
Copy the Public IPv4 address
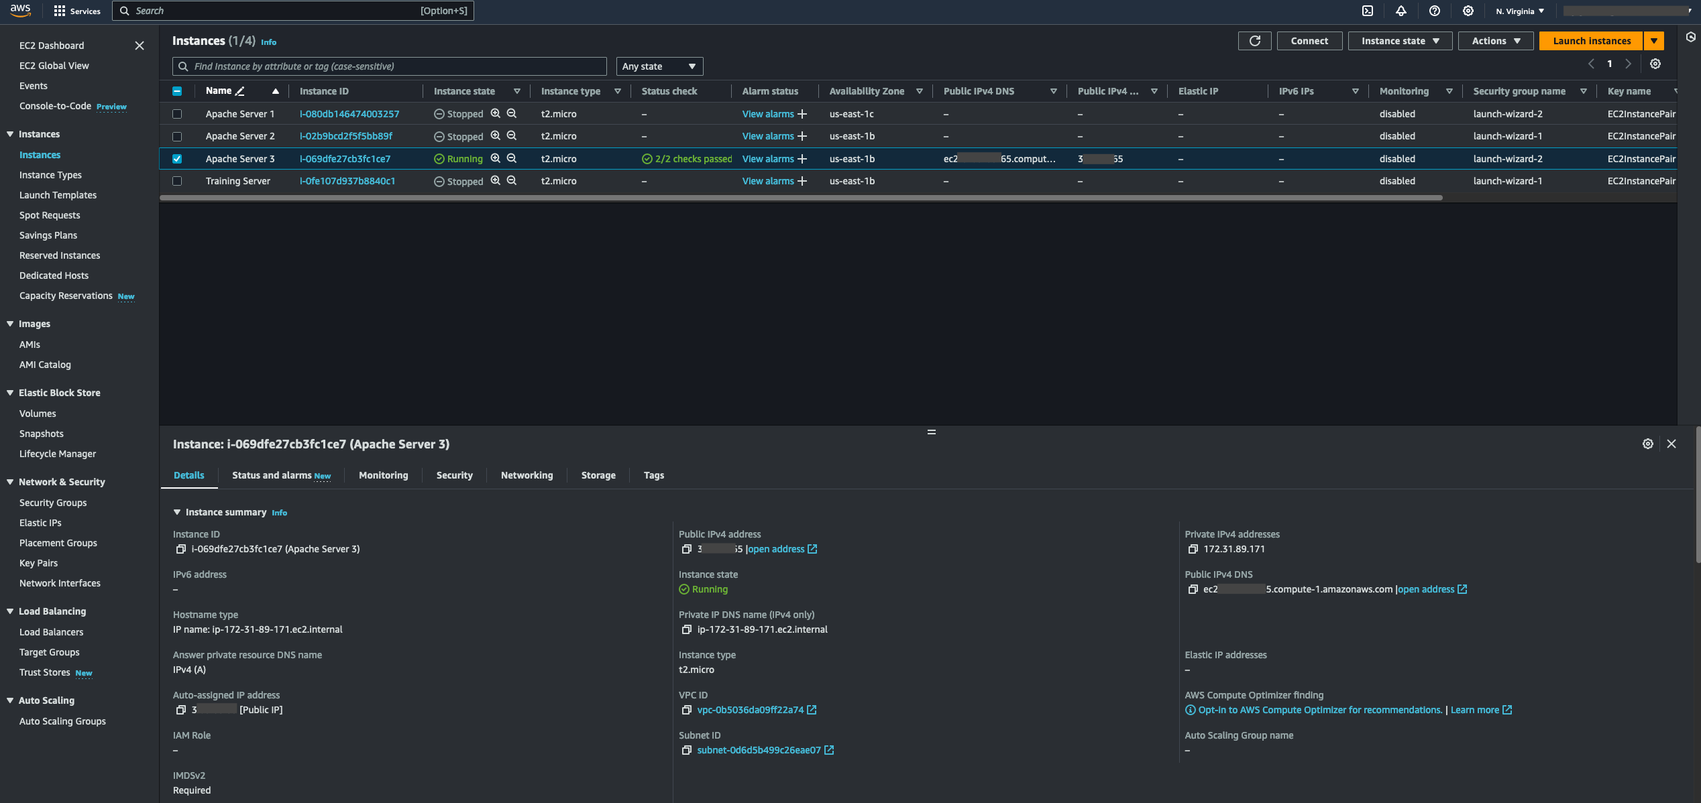(x=686, y=549)
